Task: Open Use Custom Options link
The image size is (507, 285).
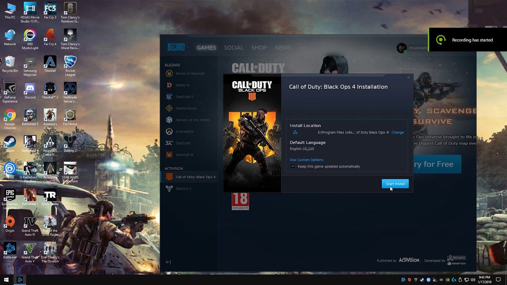Action: tap(307, 160)
